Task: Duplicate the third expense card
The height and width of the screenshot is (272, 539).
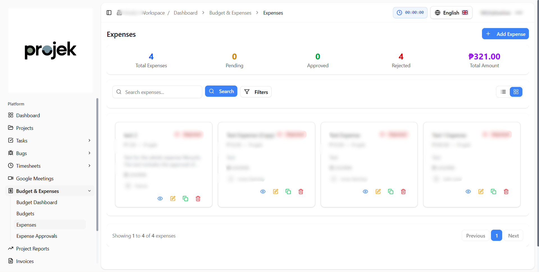Action: click(391, 192)
